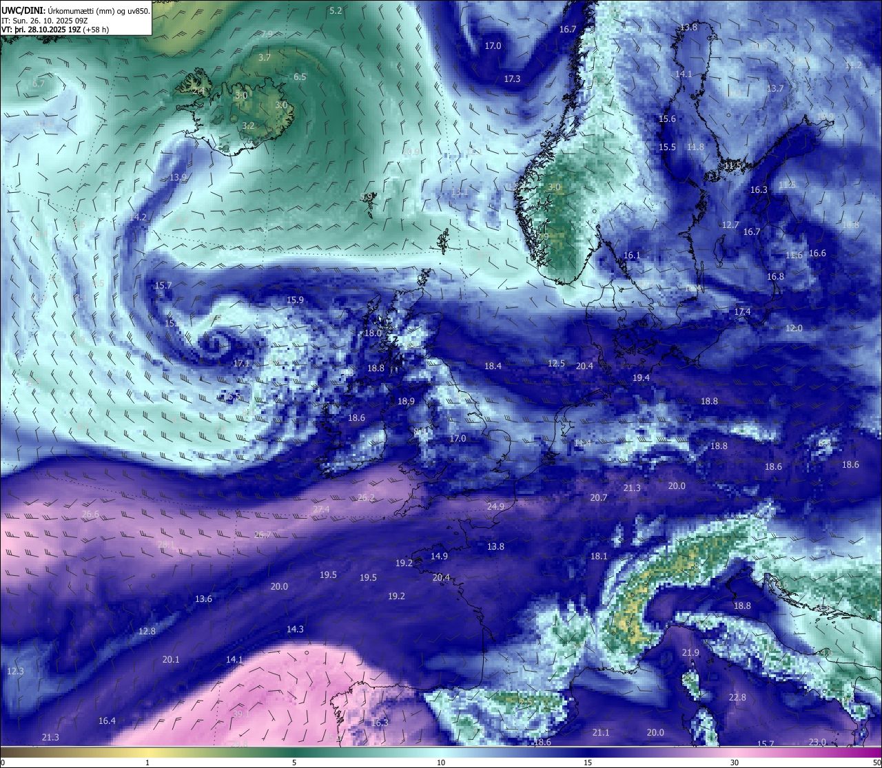
Task: Click the 'VT: þri. 28.10.2025 19Z' valid time line
Action: [41, 30]
